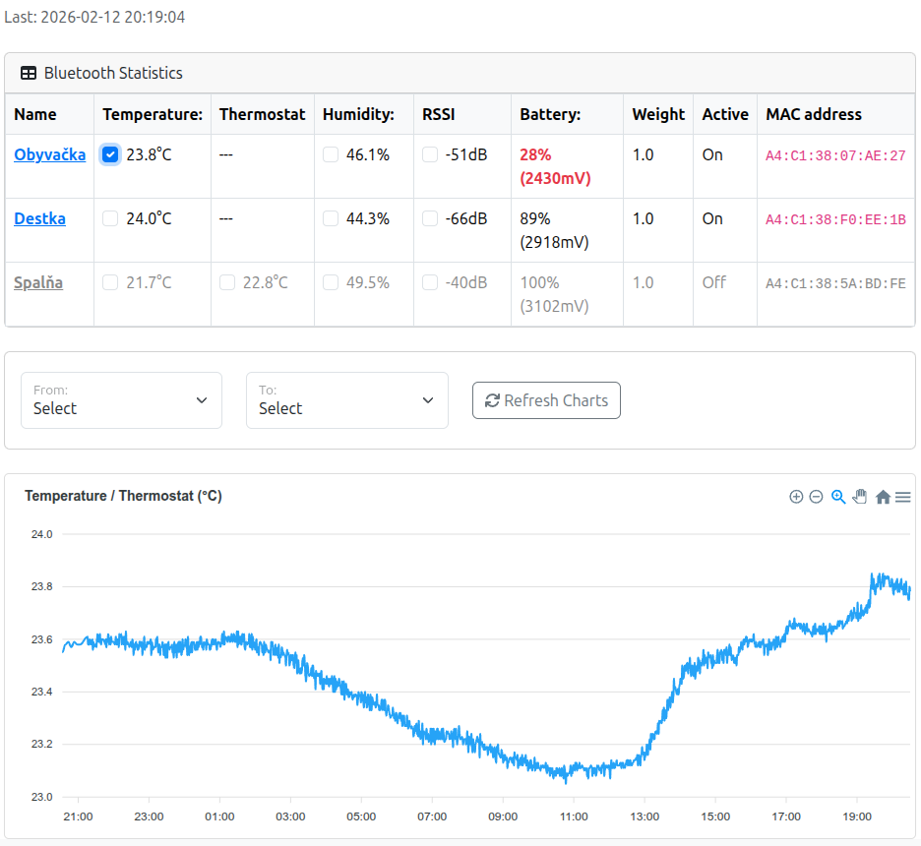Tick the Destka RSSI checkbox
This screenshot has width=921, height=846.
pyautogui.click(x=430, y=218)
